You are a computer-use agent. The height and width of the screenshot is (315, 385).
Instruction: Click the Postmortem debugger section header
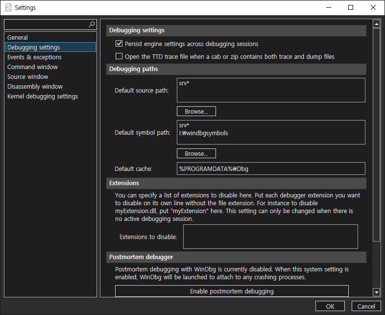(x=236, y=257)
